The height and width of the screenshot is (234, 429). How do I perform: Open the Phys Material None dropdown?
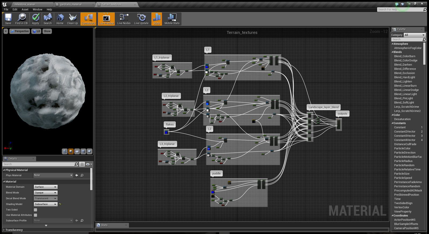point(53,175)
